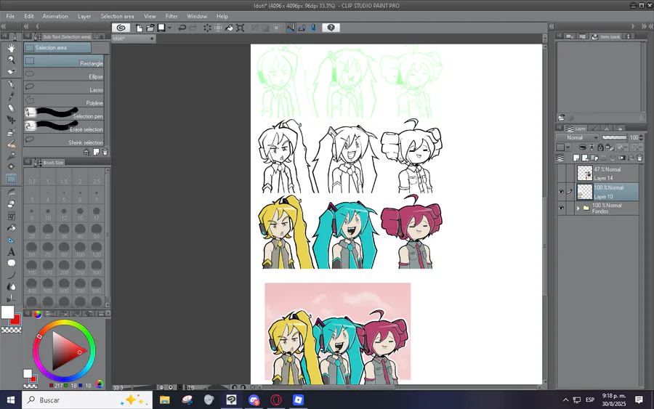Image resolution: width=654 pixels, height=409 pixels.
Task: Delete sub tool with trash icon
Action: [105, 152]
